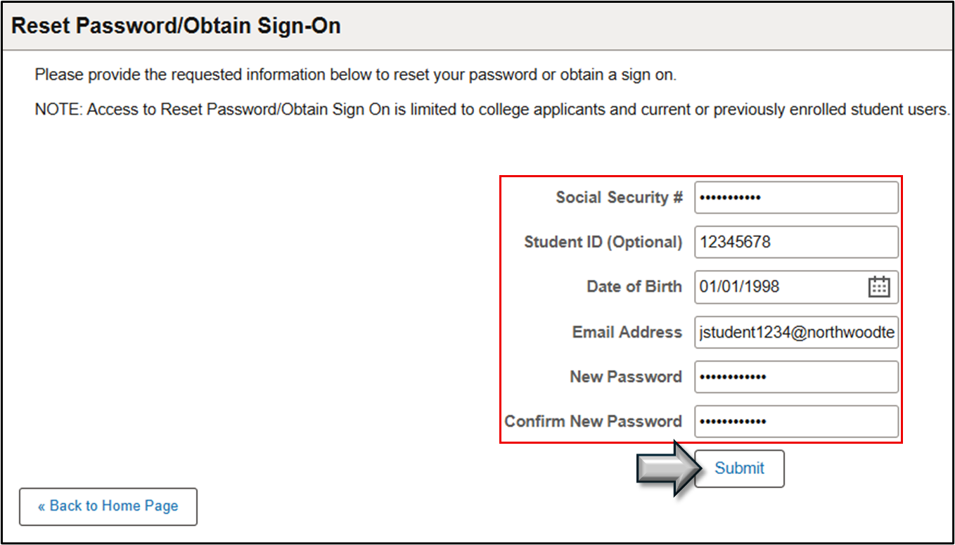955x545 pixels.
Task: Click the NOTE about limited access
Action: point(492,110)
